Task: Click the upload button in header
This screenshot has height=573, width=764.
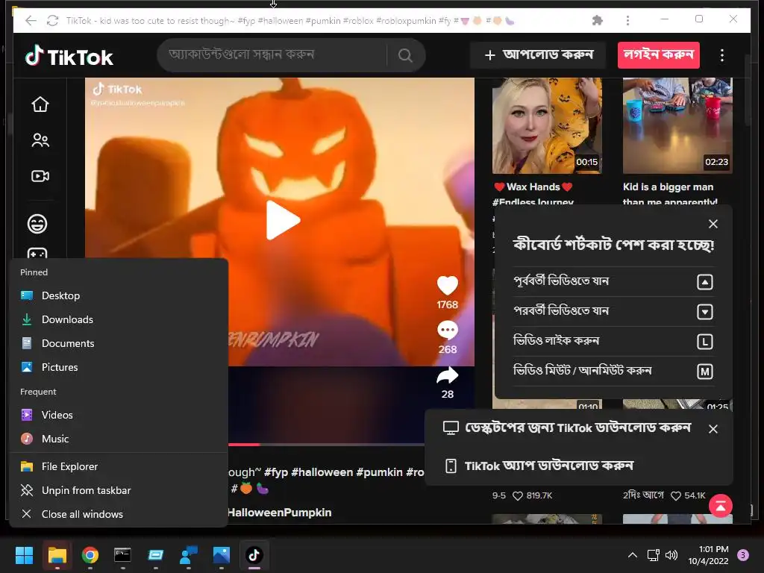Action: (x=539, y=55)
